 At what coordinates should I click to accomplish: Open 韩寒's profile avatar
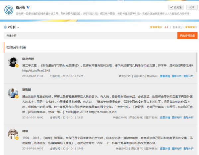click(13, 134)
